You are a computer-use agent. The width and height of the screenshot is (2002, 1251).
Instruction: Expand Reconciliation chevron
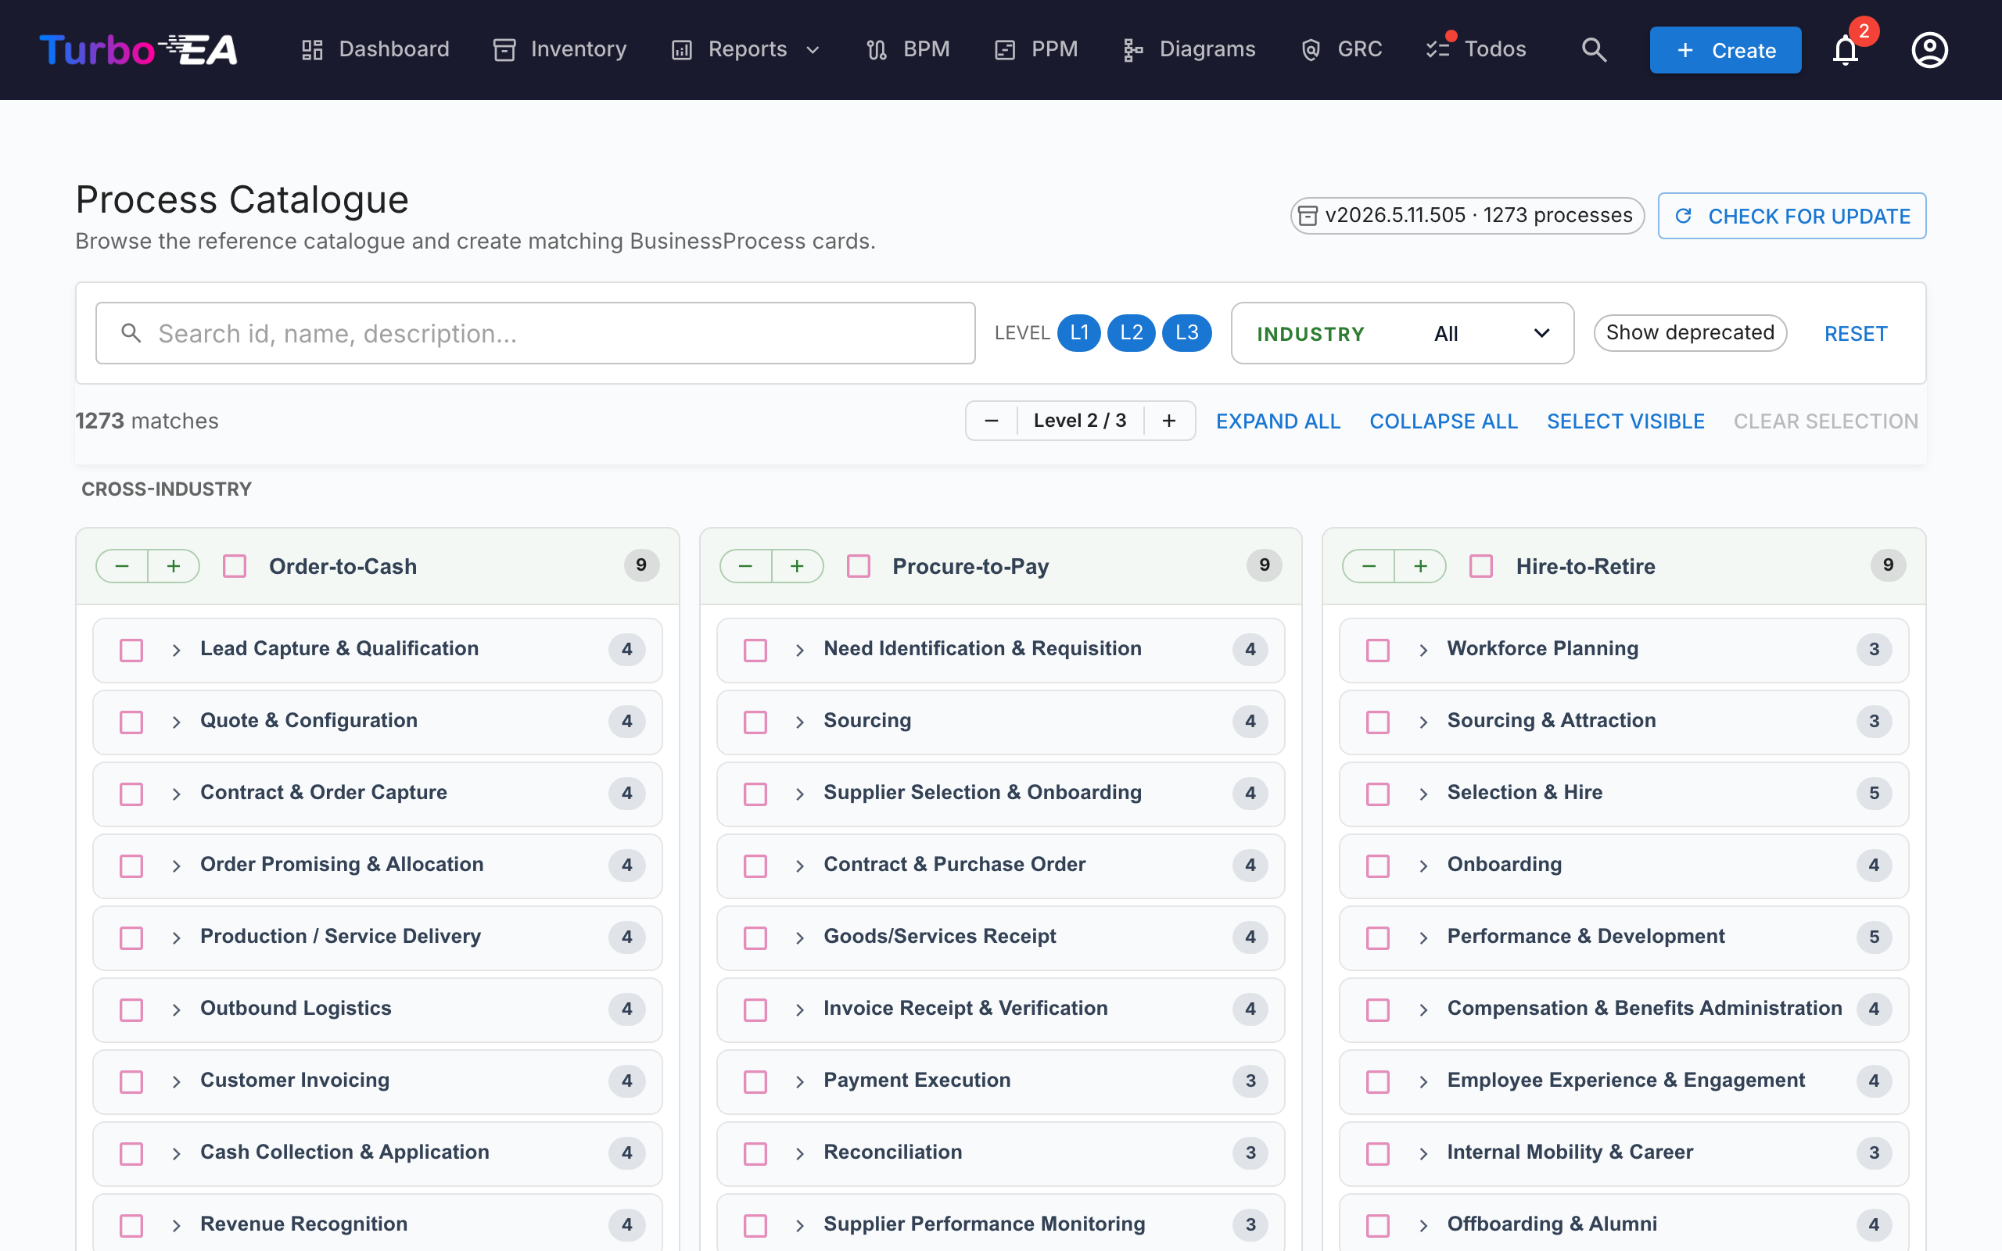[800, 1154]
